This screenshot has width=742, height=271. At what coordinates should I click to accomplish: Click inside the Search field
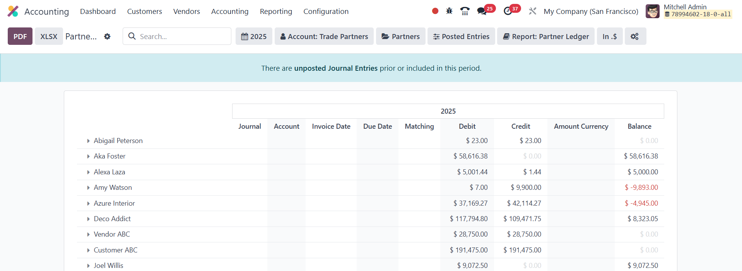[182, 36]
